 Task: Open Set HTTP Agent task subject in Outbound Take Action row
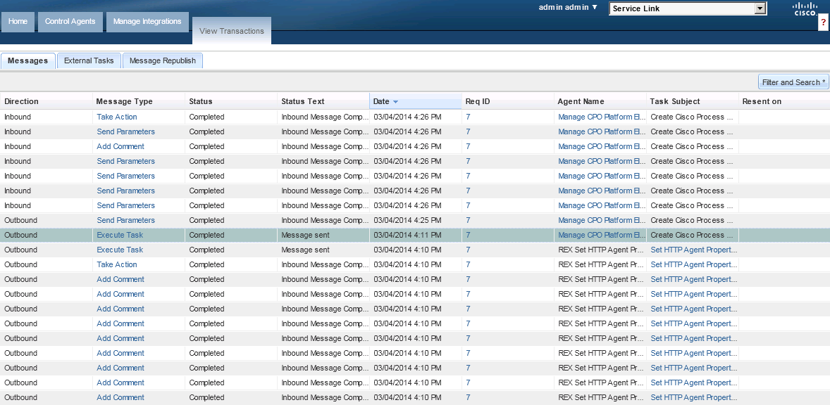click(694, 264)
